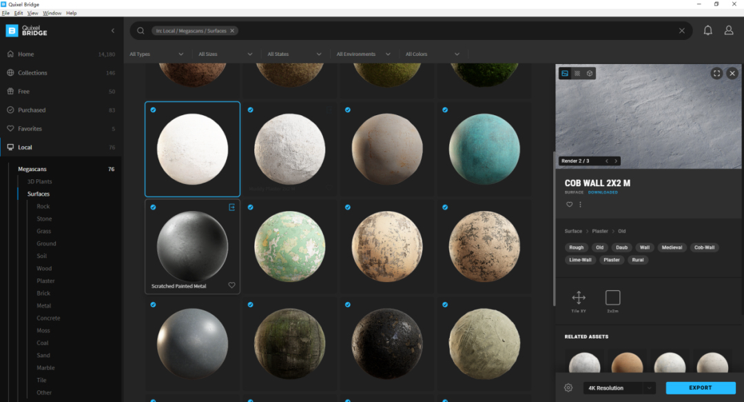Screen dimensions: 744x402
Task: Open the All Colors dropdown
Action: click(432, 54)
